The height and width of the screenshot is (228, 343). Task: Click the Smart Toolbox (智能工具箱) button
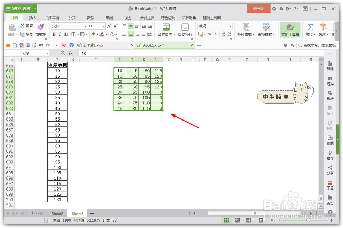coord(290,30)
